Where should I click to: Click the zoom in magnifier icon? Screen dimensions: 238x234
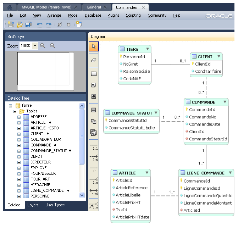[x=43, y=46]
